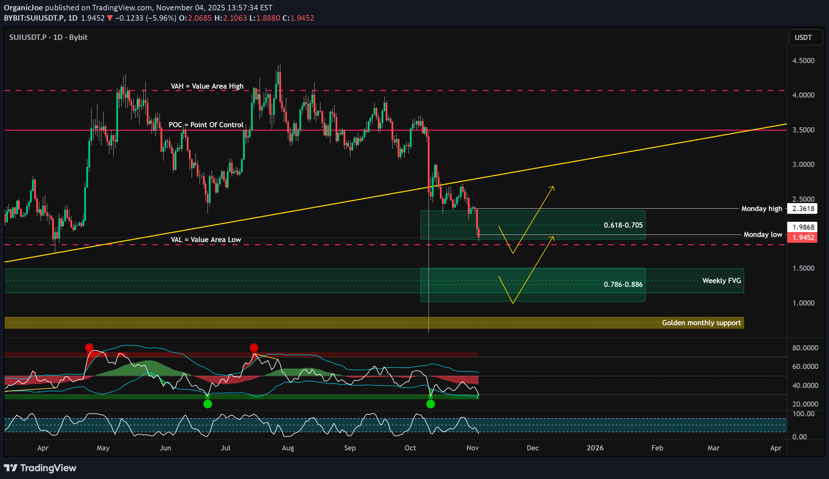The width and height of the screenshot is (829, 479).
Task: Click the green dot signal near late June
Action: click(x=207, y=404)
